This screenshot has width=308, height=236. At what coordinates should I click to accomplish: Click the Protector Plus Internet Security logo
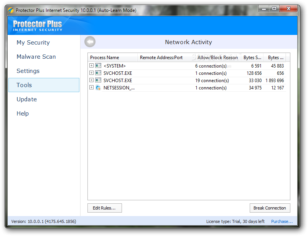(x=38, y=26)
